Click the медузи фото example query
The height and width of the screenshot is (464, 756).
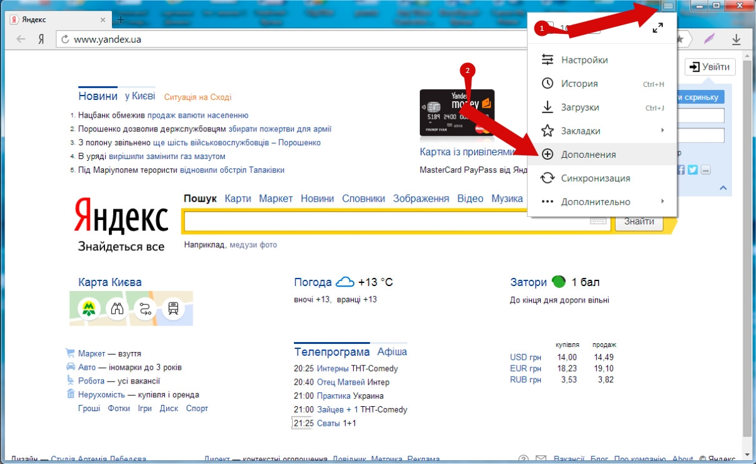(x=253, y=245)
